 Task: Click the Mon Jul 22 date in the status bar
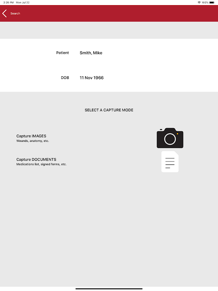[x=23, y=3]
